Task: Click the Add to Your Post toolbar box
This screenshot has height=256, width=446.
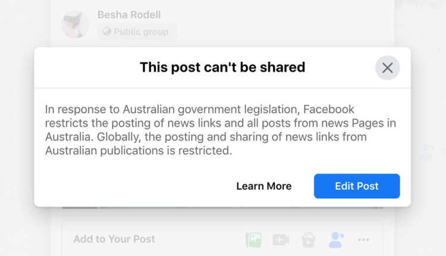Action: (222, 238)
